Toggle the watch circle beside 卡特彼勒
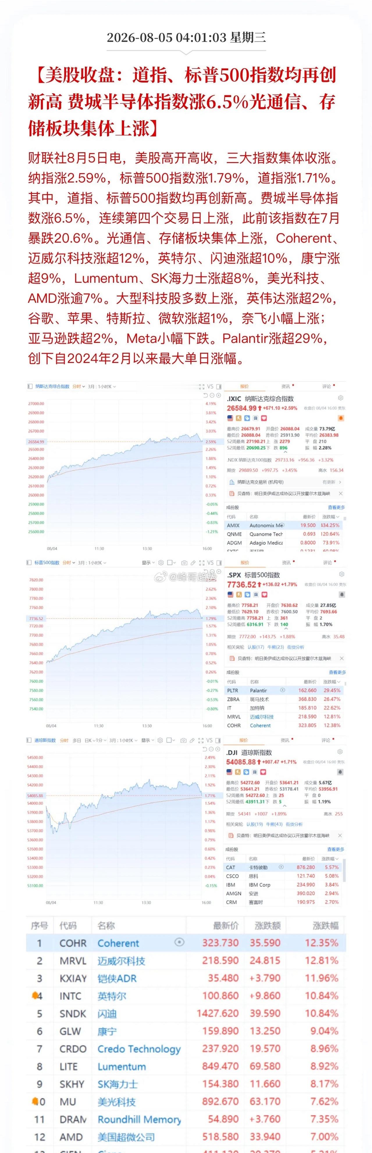This screenshot has width=372, height=1153. click(x=281, y=867)
